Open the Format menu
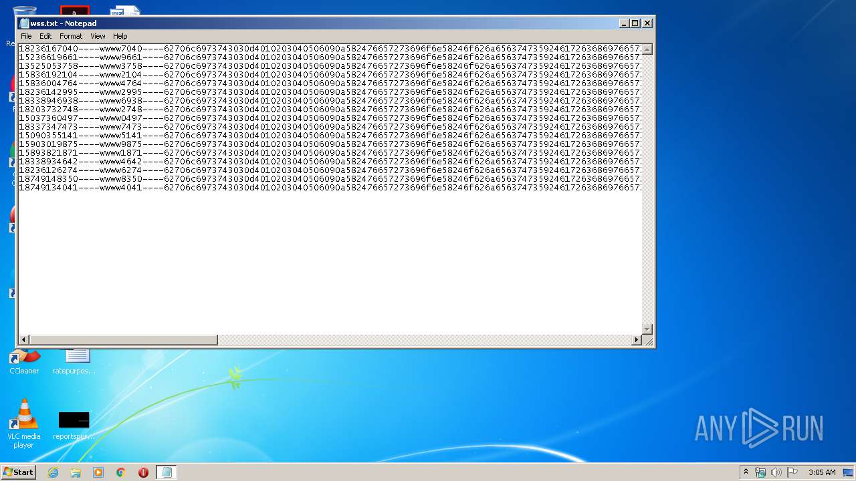Screen dimensions: 856x481 coord(71,36)
